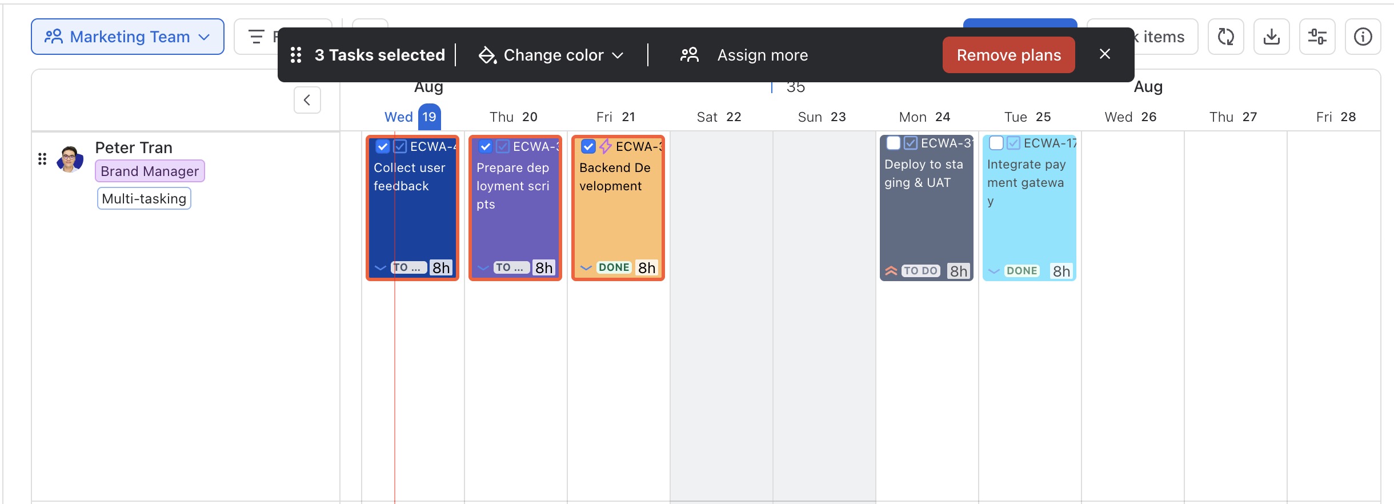Viewport: 1394px width, 504px height.
Task: Click the Remove plans button
Action: tap(1008, 55)
